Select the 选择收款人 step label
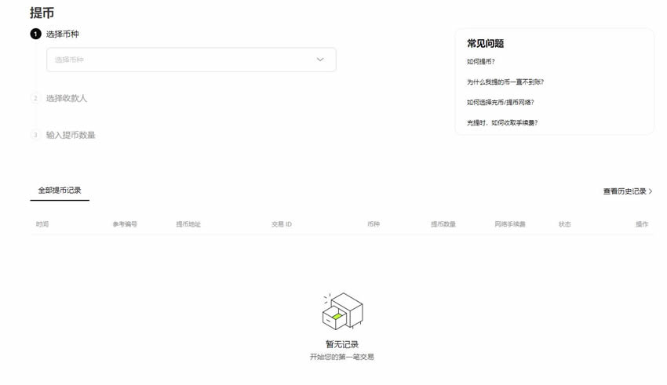 (67, 98)
